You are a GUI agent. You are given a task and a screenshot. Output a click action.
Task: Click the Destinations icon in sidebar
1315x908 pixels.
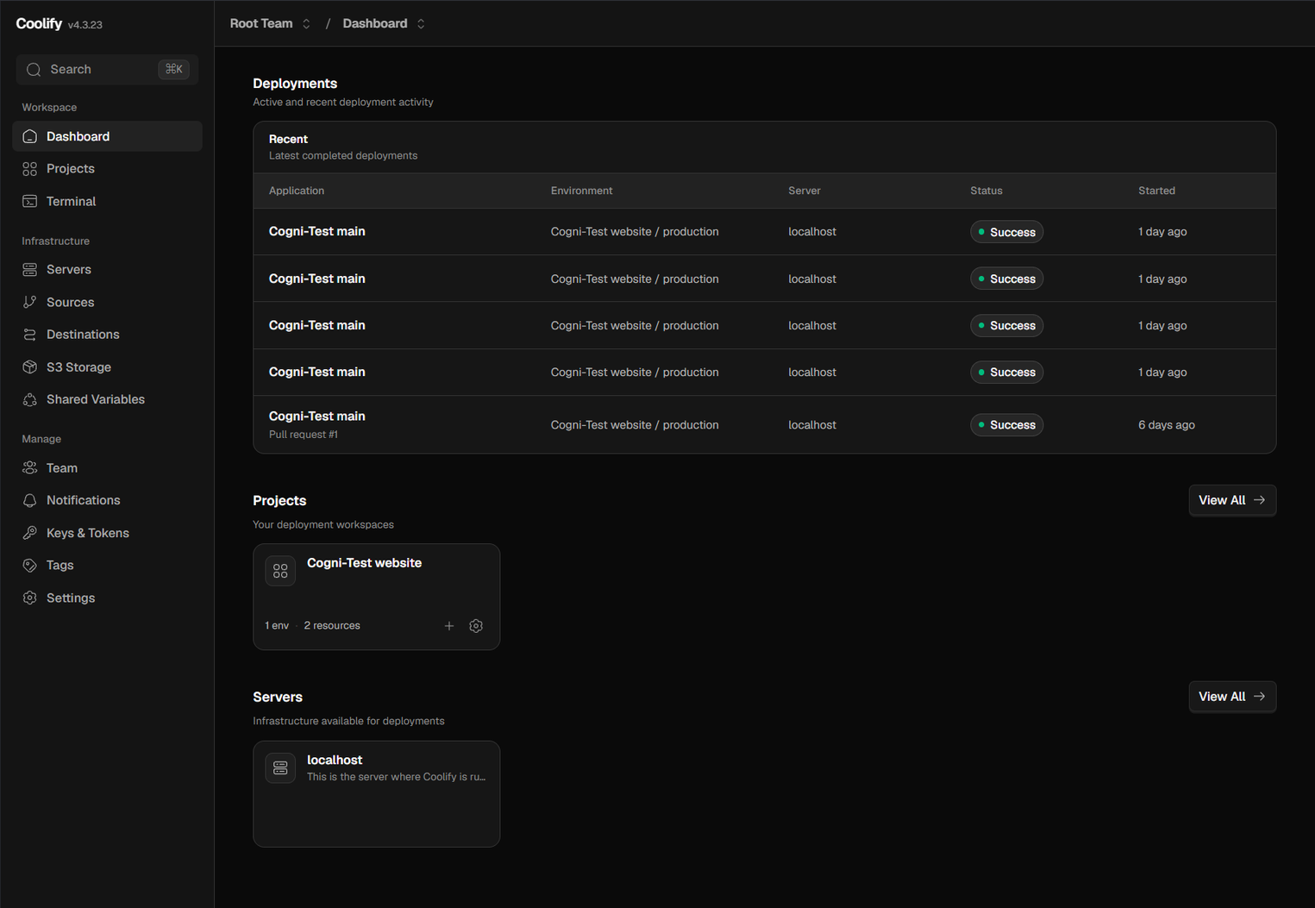(x=30, y=335)
